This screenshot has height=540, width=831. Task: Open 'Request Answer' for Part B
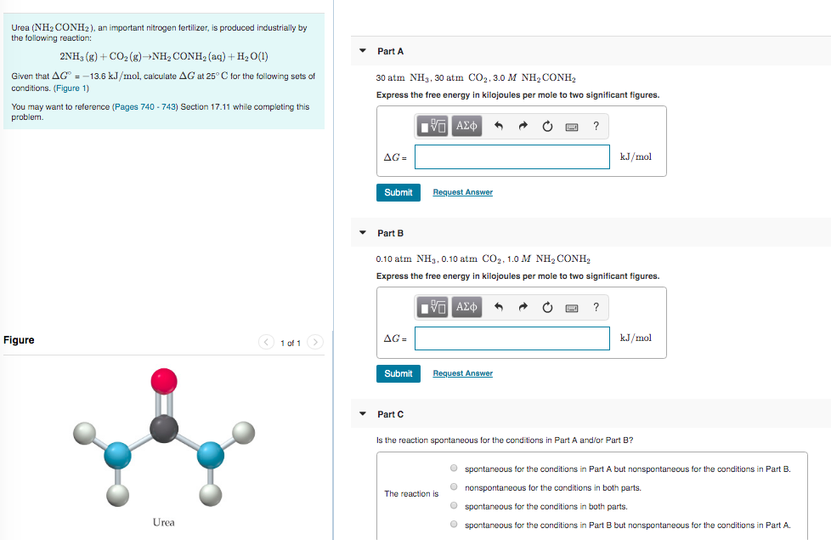click(x=462, y=373)
